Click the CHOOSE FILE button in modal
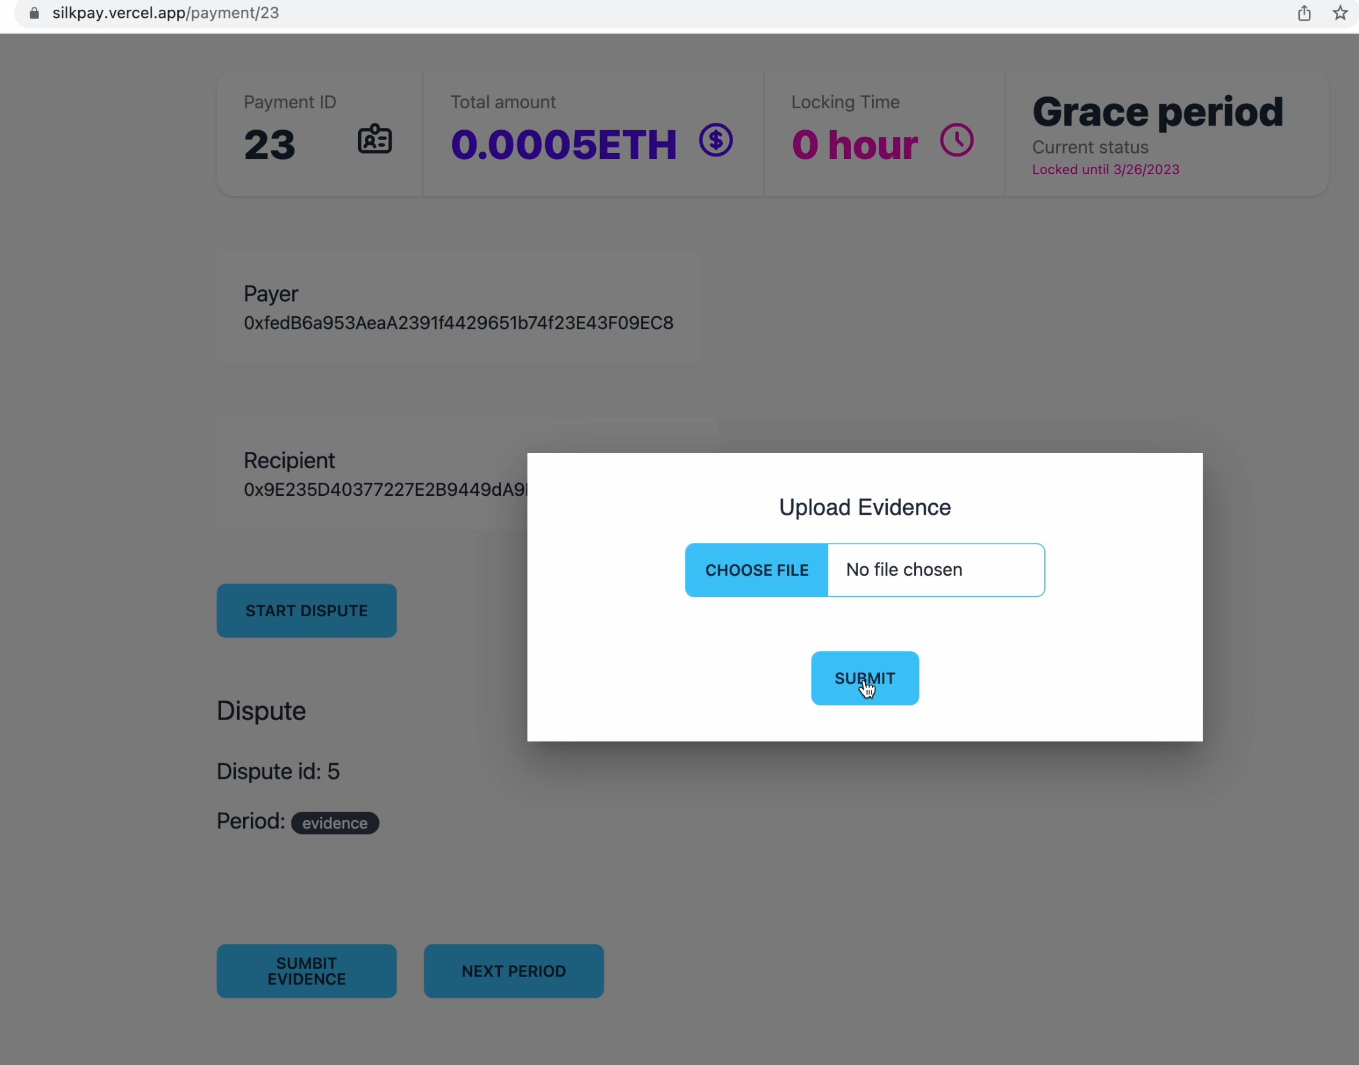The width and height of the screenshot is (1359, 1065). click(758, 569)
